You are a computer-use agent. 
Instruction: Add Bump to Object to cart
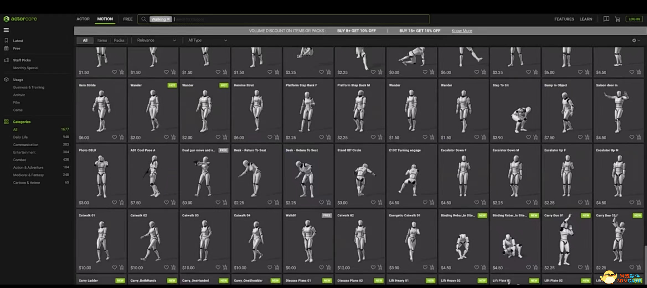[x=587, y=137]
